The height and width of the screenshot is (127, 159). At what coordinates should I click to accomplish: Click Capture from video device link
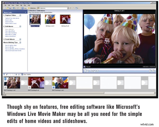[12, 18]
